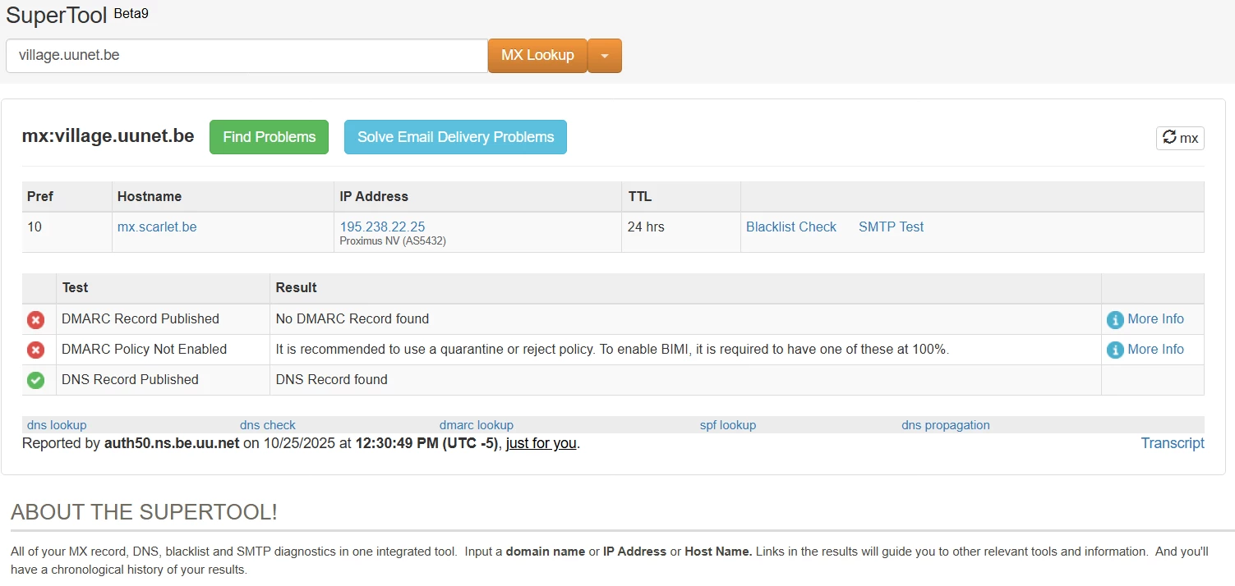The height and width of the screenshot is (586, 1235).
Task: Click the refresh mx icon button
Action: [x=1179, y=138]
